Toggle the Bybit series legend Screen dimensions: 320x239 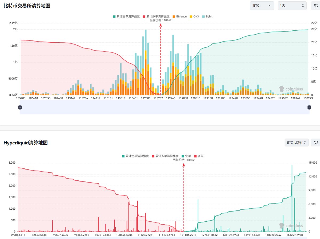coord(207,17)
